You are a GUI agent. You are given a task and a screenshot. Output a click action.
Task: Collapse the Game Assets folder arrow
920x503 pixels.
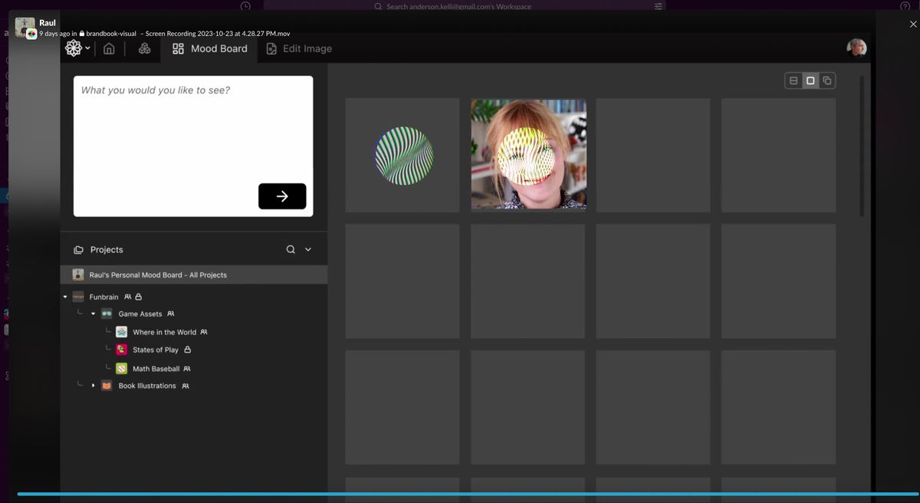point(93,314)
